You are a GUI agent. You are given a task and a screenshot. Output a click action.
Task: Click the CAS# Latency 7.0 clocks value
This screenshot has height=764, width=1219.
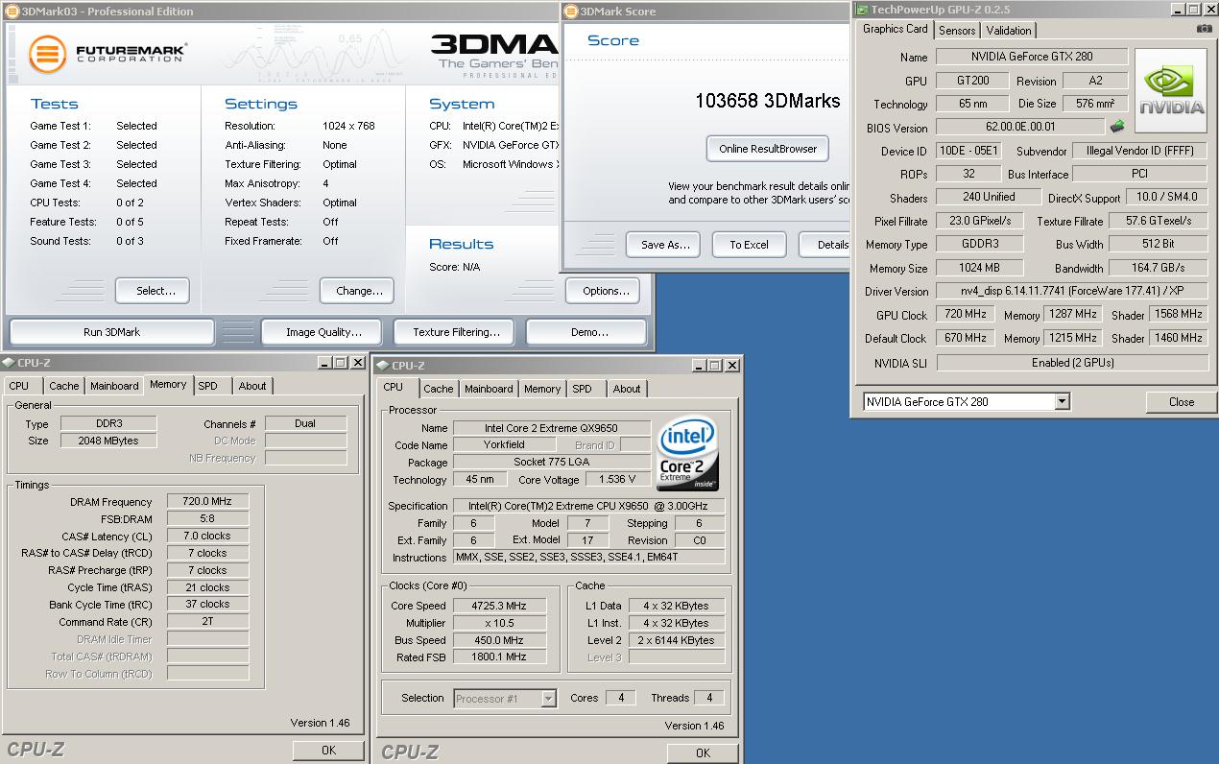207,536
